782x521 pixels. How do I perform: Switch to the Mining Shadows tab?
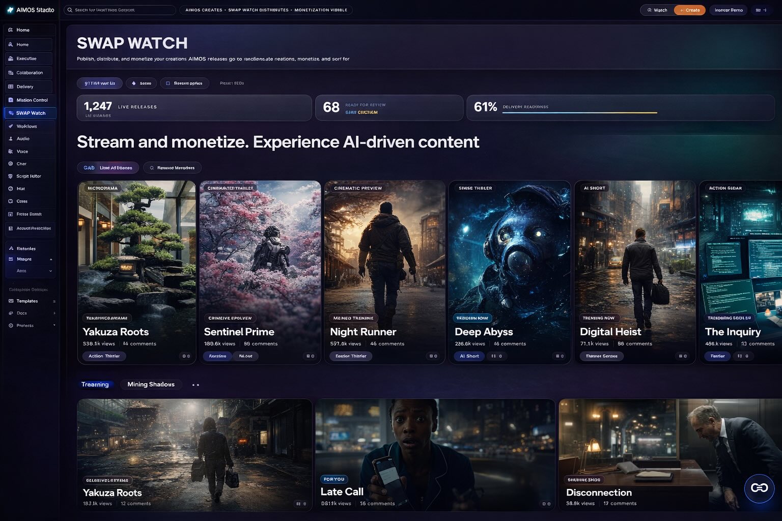pyautogui.click(x=151, y=384)
